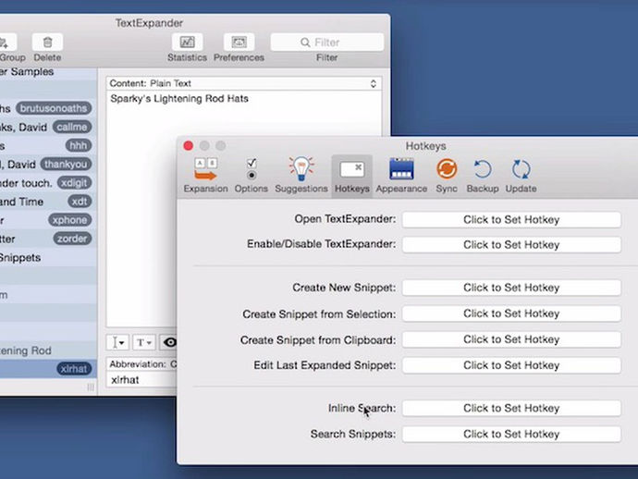Set hotkey for Create New Snippet

511,288
